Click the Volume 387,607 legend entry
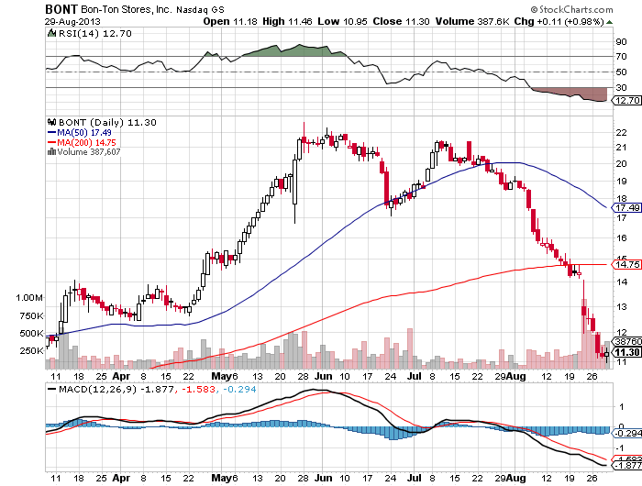642x486 pixels. [89, 152]
